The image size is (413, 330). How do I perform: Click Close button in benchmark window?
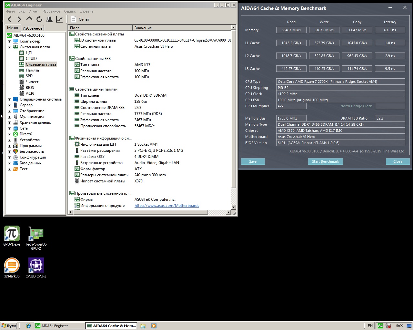(x=398, y=161)
